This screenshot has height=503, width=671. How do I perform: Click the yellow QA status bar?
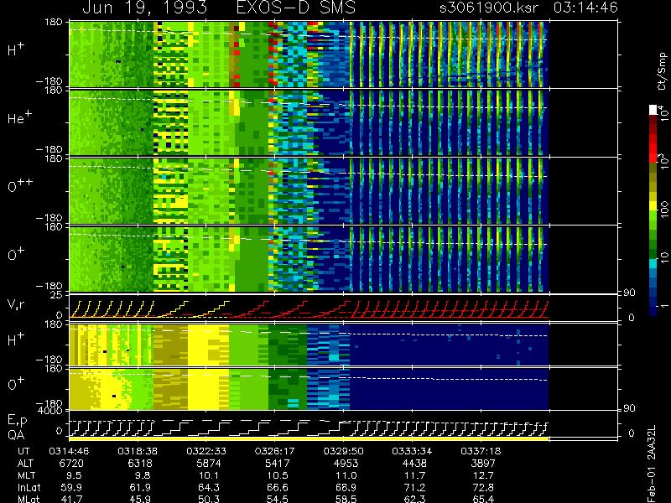(x=309, y=438)
